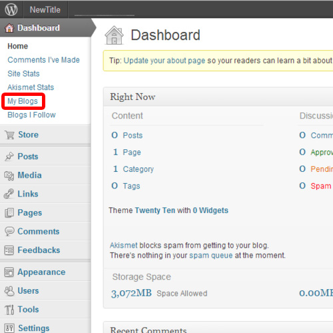333x333 pixels.
Task: Click the 0 count next to Posts
Action: 115,135
